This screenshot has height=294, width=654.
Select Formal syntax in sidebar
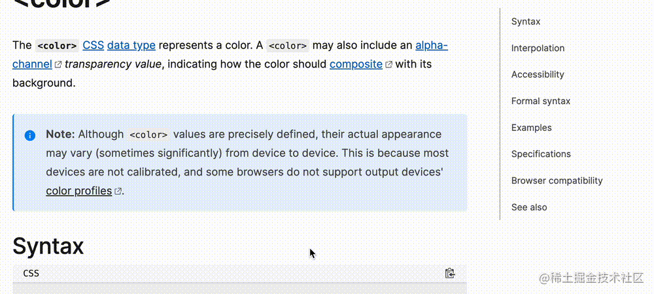tap(541, 101)
